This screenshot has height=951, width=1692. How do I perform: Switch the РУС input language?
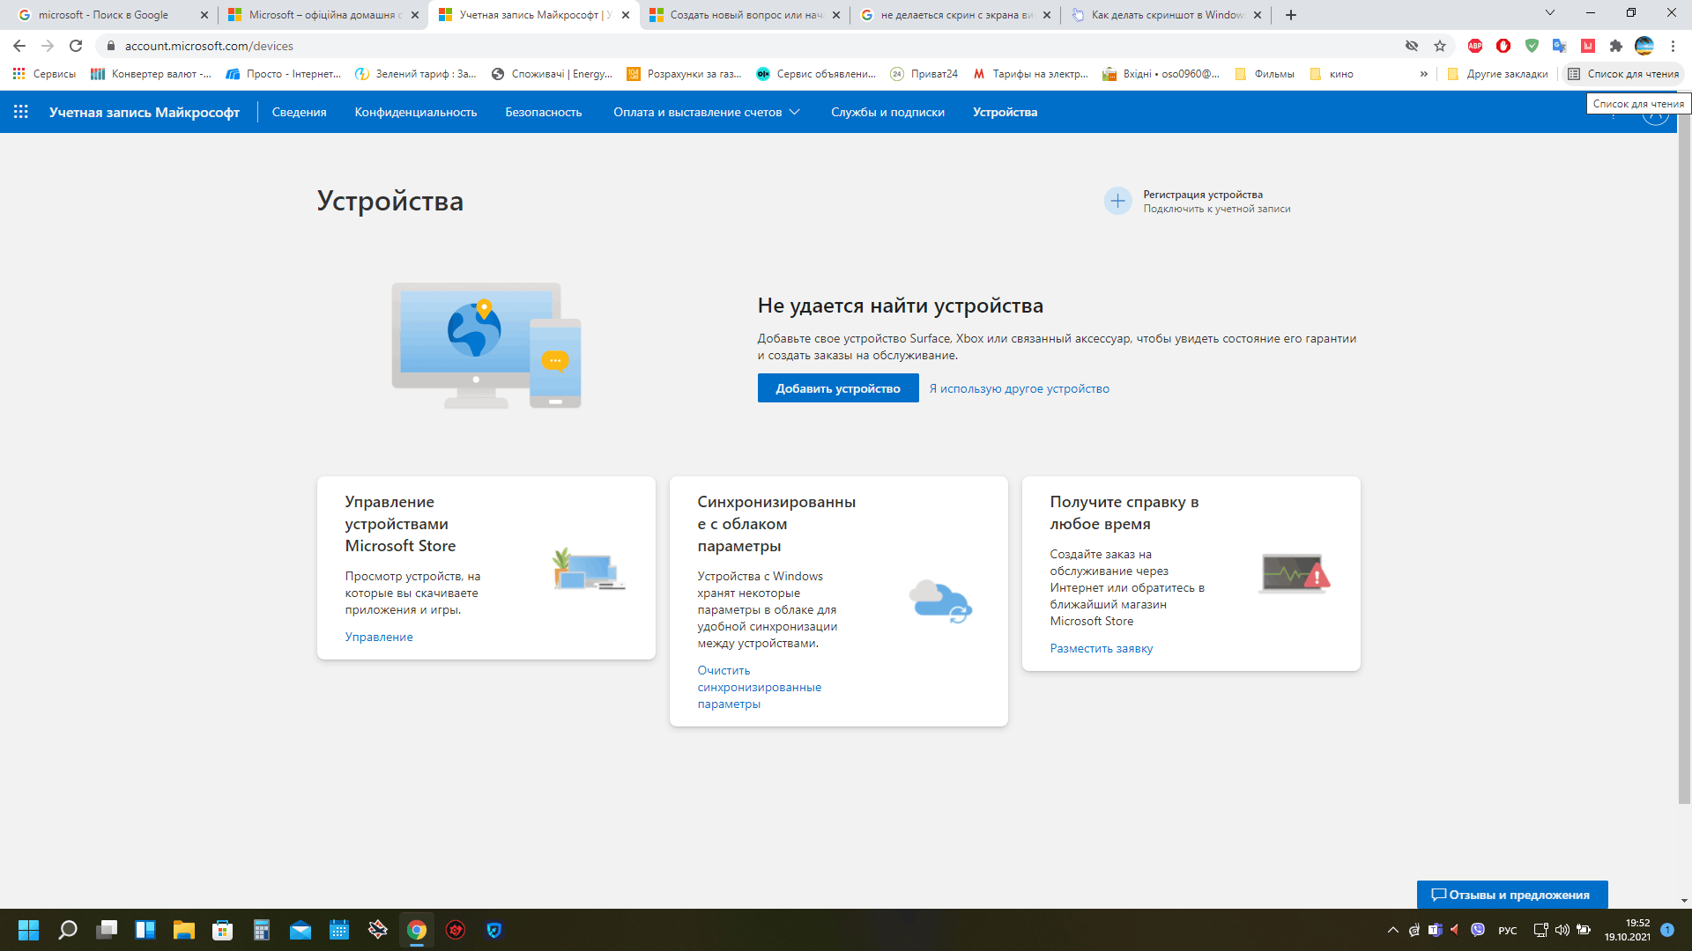tap(1508, 930)
